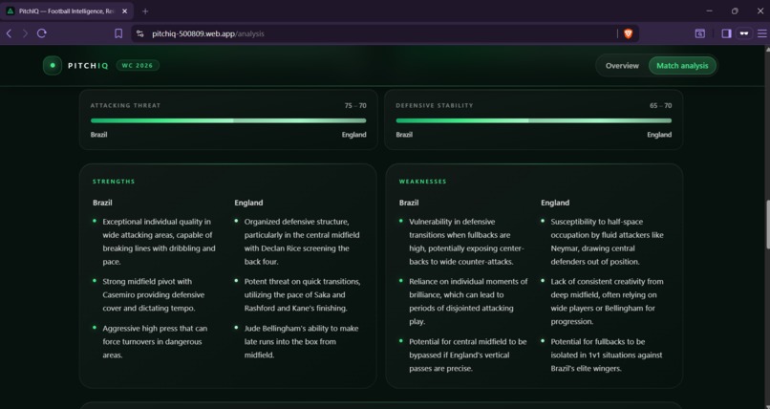Click the PitchIQ green logo icon
The width and height of the screenshot is (770, 409).
pyautogui.click(x=53, y=65)
